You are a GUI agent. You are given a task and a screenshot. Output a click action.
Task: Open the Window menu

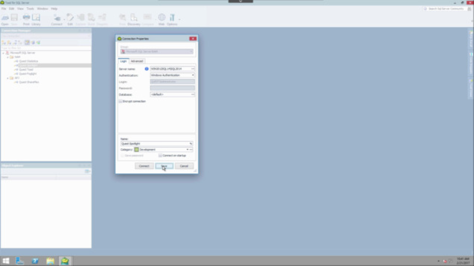pyautogui.click(x=42, y=8)
